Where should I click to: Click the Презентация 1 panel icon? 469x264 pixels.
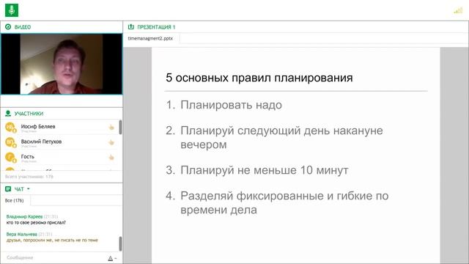pyautogui.click(x=131, y=27)
